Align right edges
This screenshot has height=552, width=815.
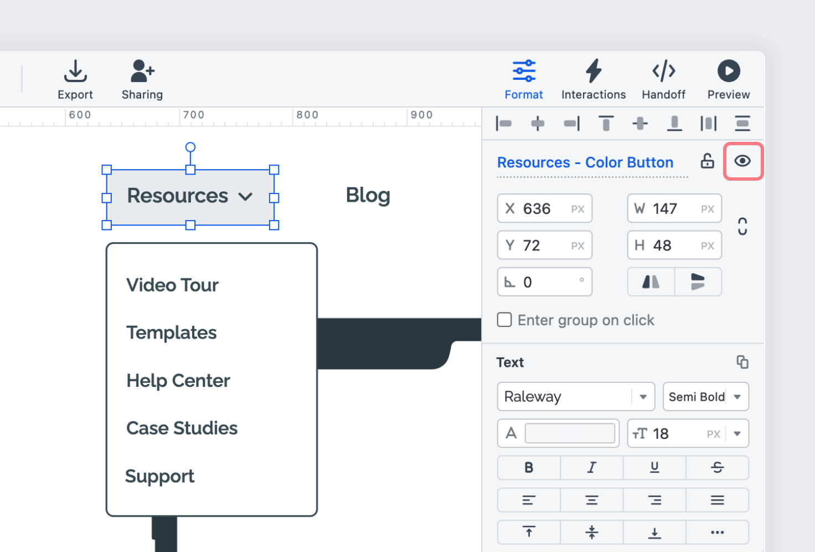coord(572,123)
